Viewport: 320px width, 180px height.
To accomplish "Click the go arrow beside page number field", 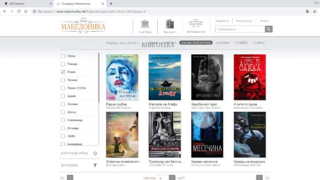I will pyautogui.click(x=172, y=178).
